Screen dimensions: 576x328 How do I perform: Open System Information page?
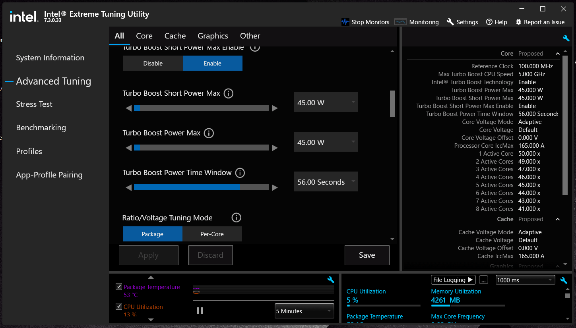tap(50, 58)
